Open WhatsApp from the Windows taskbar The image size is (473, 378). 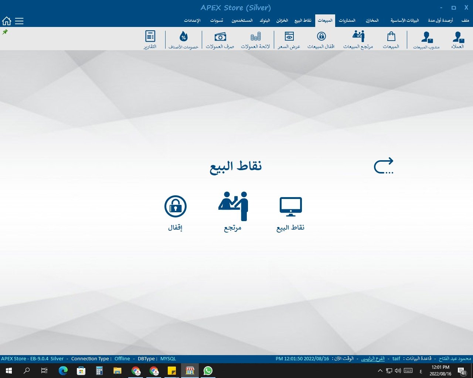208,371
